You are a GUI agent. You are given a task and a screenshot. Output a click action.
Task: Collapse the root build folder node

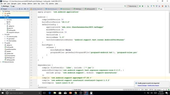3,35
